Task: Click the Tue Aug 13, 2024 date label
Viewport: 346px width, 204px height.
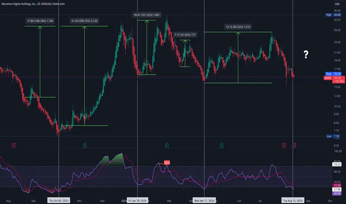Action: click(x=293, y=201)
